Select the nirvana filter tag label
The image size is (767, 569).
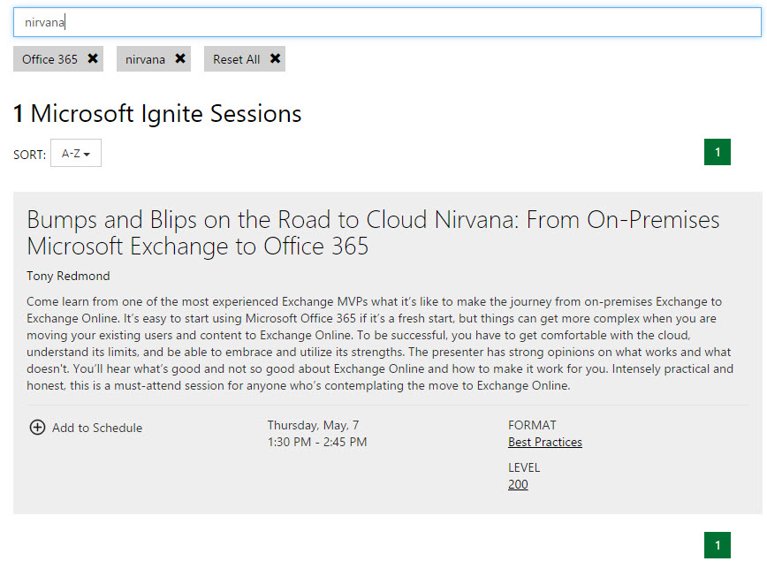click(x=145, y=59)
